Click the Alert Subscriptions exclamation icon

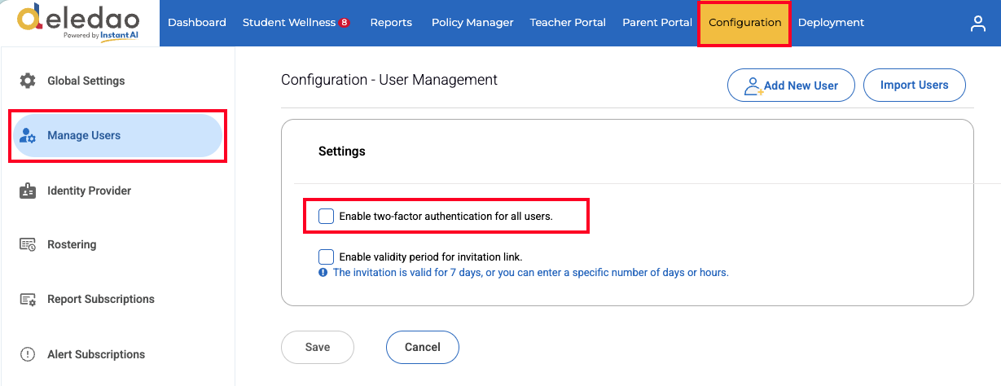(x=28, y=354)
